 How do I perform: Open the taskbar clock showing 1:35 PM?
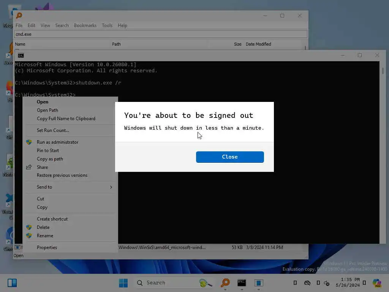coord(348,282)
